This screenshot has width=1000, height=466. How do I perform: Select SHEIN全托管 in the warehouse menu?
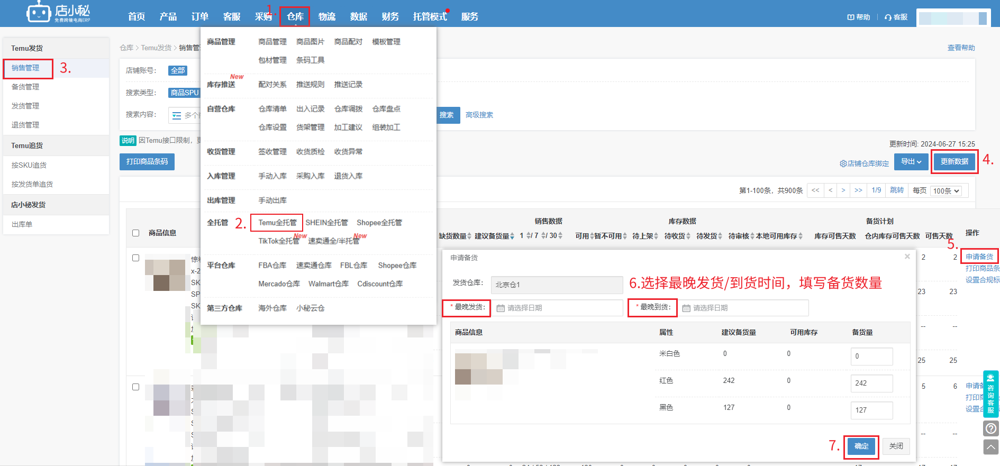326,223
